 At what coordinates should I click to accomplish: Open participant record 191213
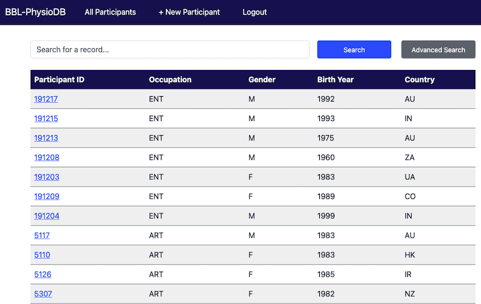(46, 138)
